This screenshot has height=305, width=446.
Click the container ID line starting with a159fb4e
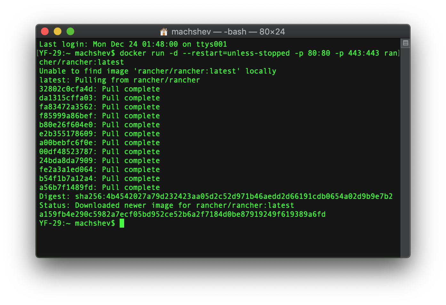tap(182, 214)
